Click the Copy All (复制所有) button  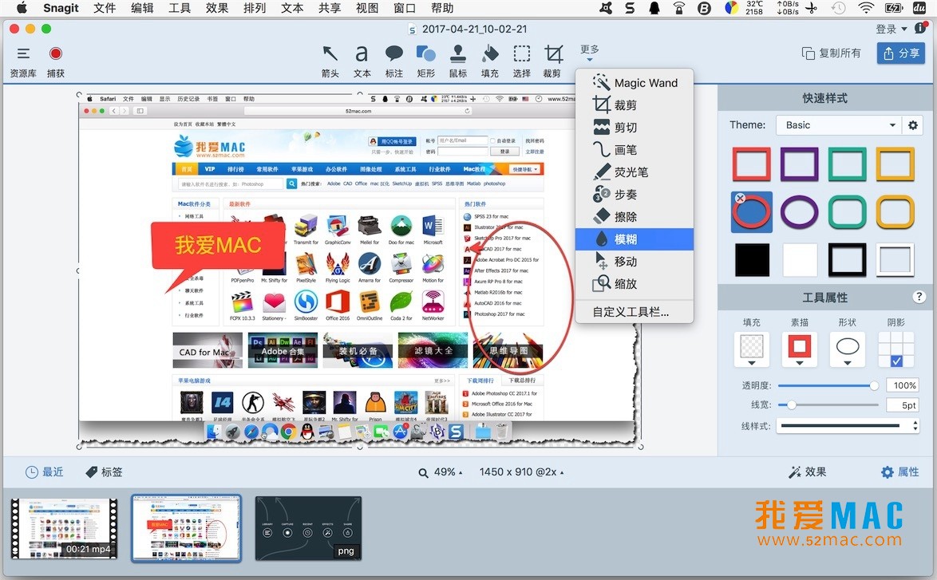click(831, 53)
